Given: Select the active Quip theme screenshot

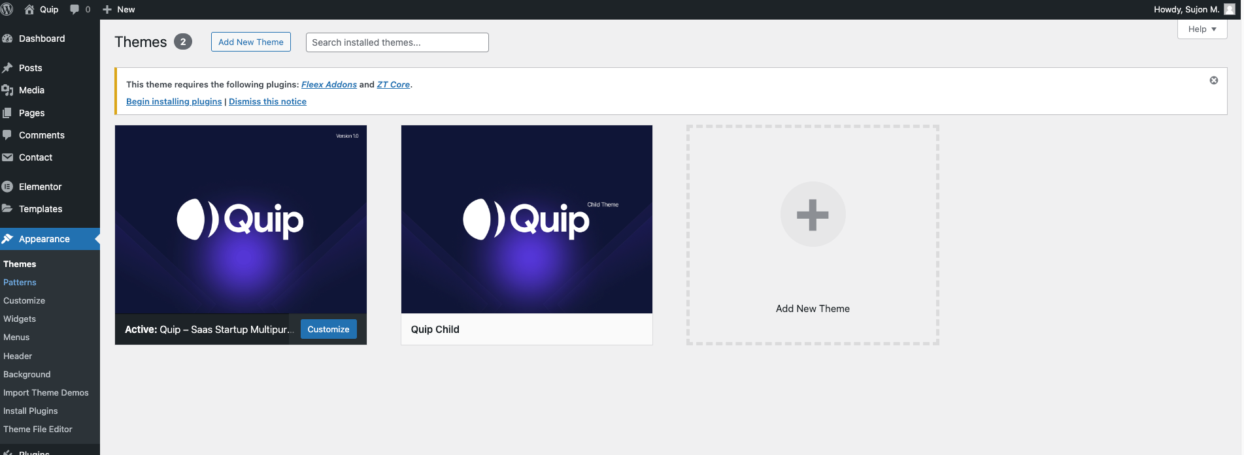Looking at the screenshot, I should click(x=241, y=219).
